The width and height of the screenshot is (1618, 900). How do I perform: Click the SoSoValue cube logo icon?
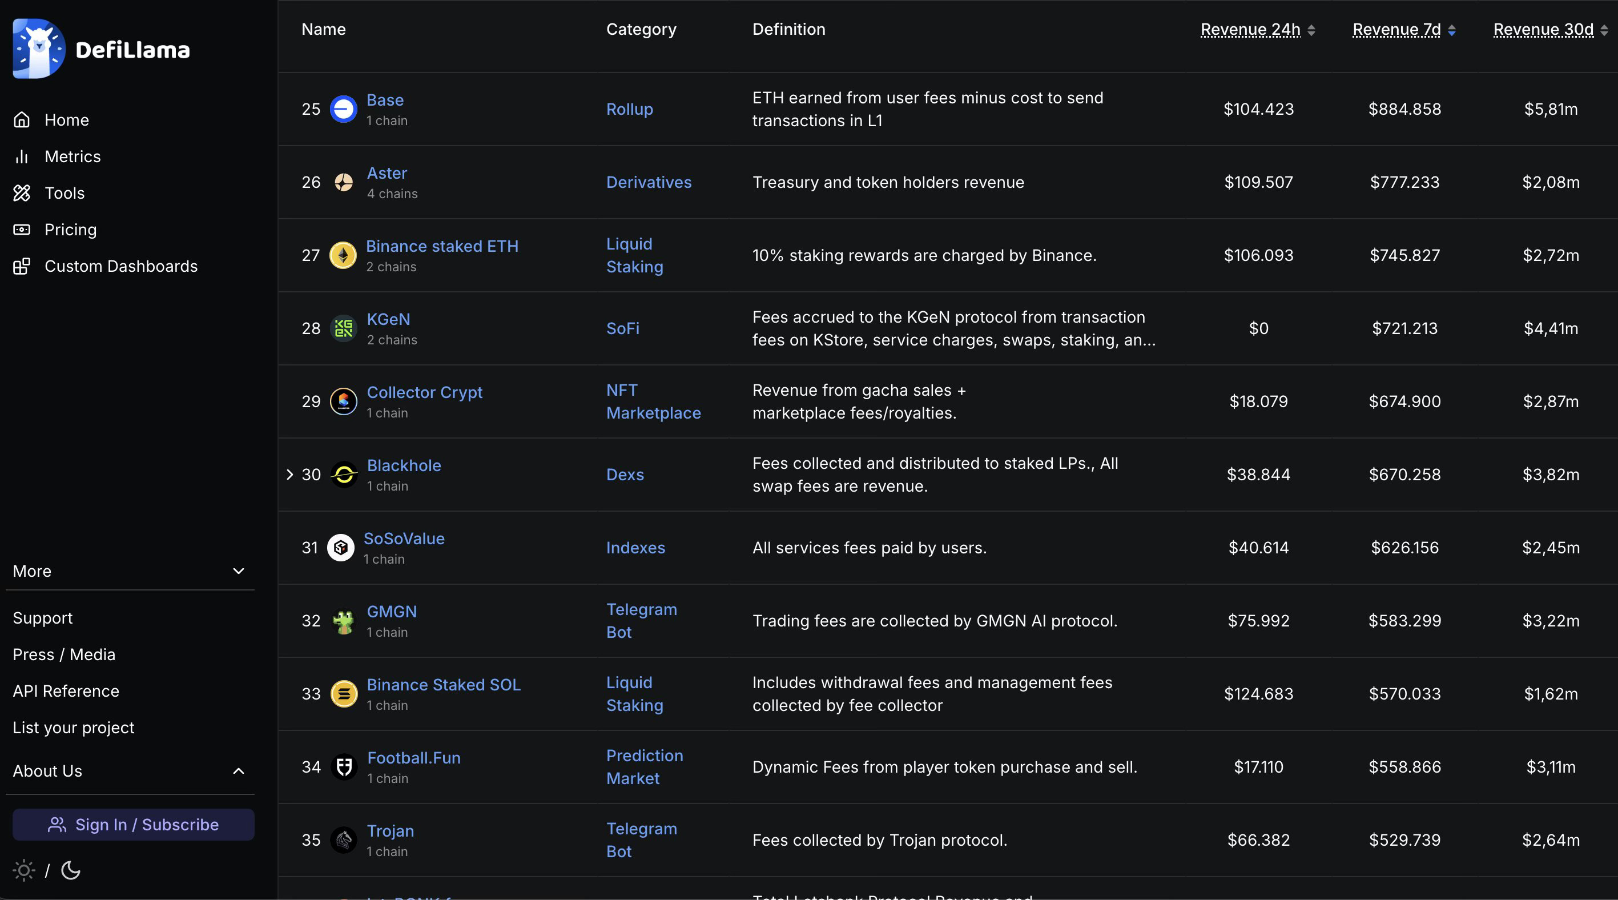click(x=340, y=548)
